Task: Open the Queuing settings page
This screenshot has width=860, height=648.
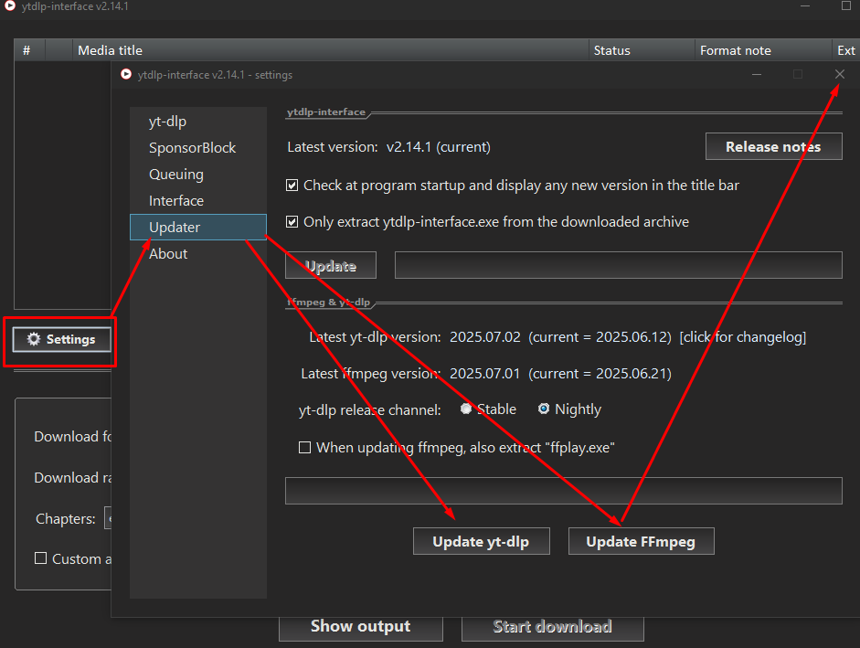Action: coord(198,174)
